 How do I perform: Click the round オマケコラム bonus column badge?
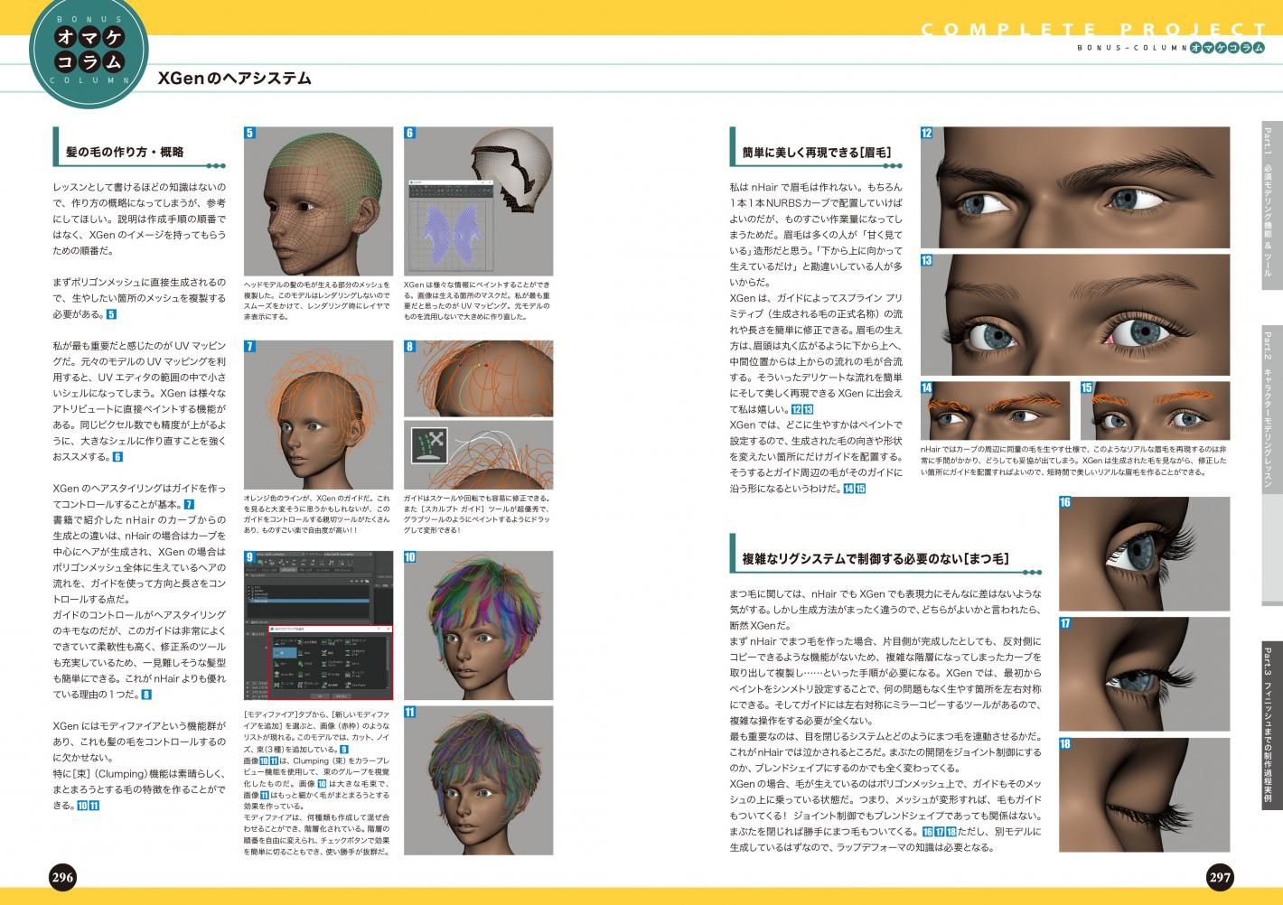[88, 50]
